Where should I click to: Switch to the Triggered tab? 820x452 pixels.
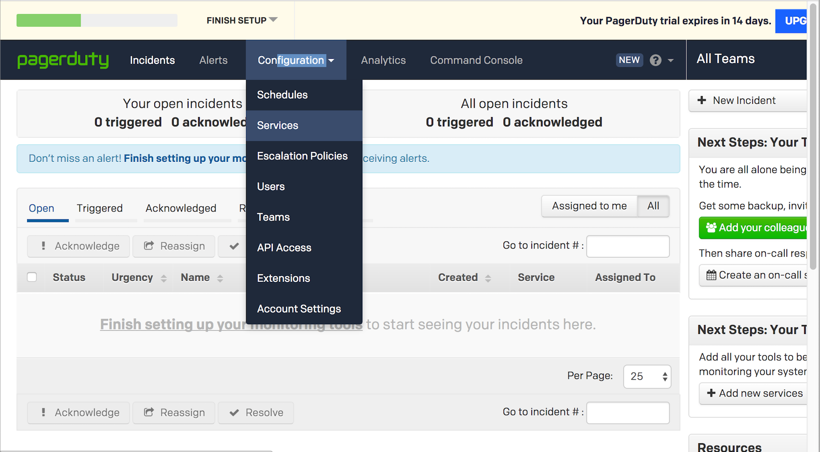tap(100, 208)
